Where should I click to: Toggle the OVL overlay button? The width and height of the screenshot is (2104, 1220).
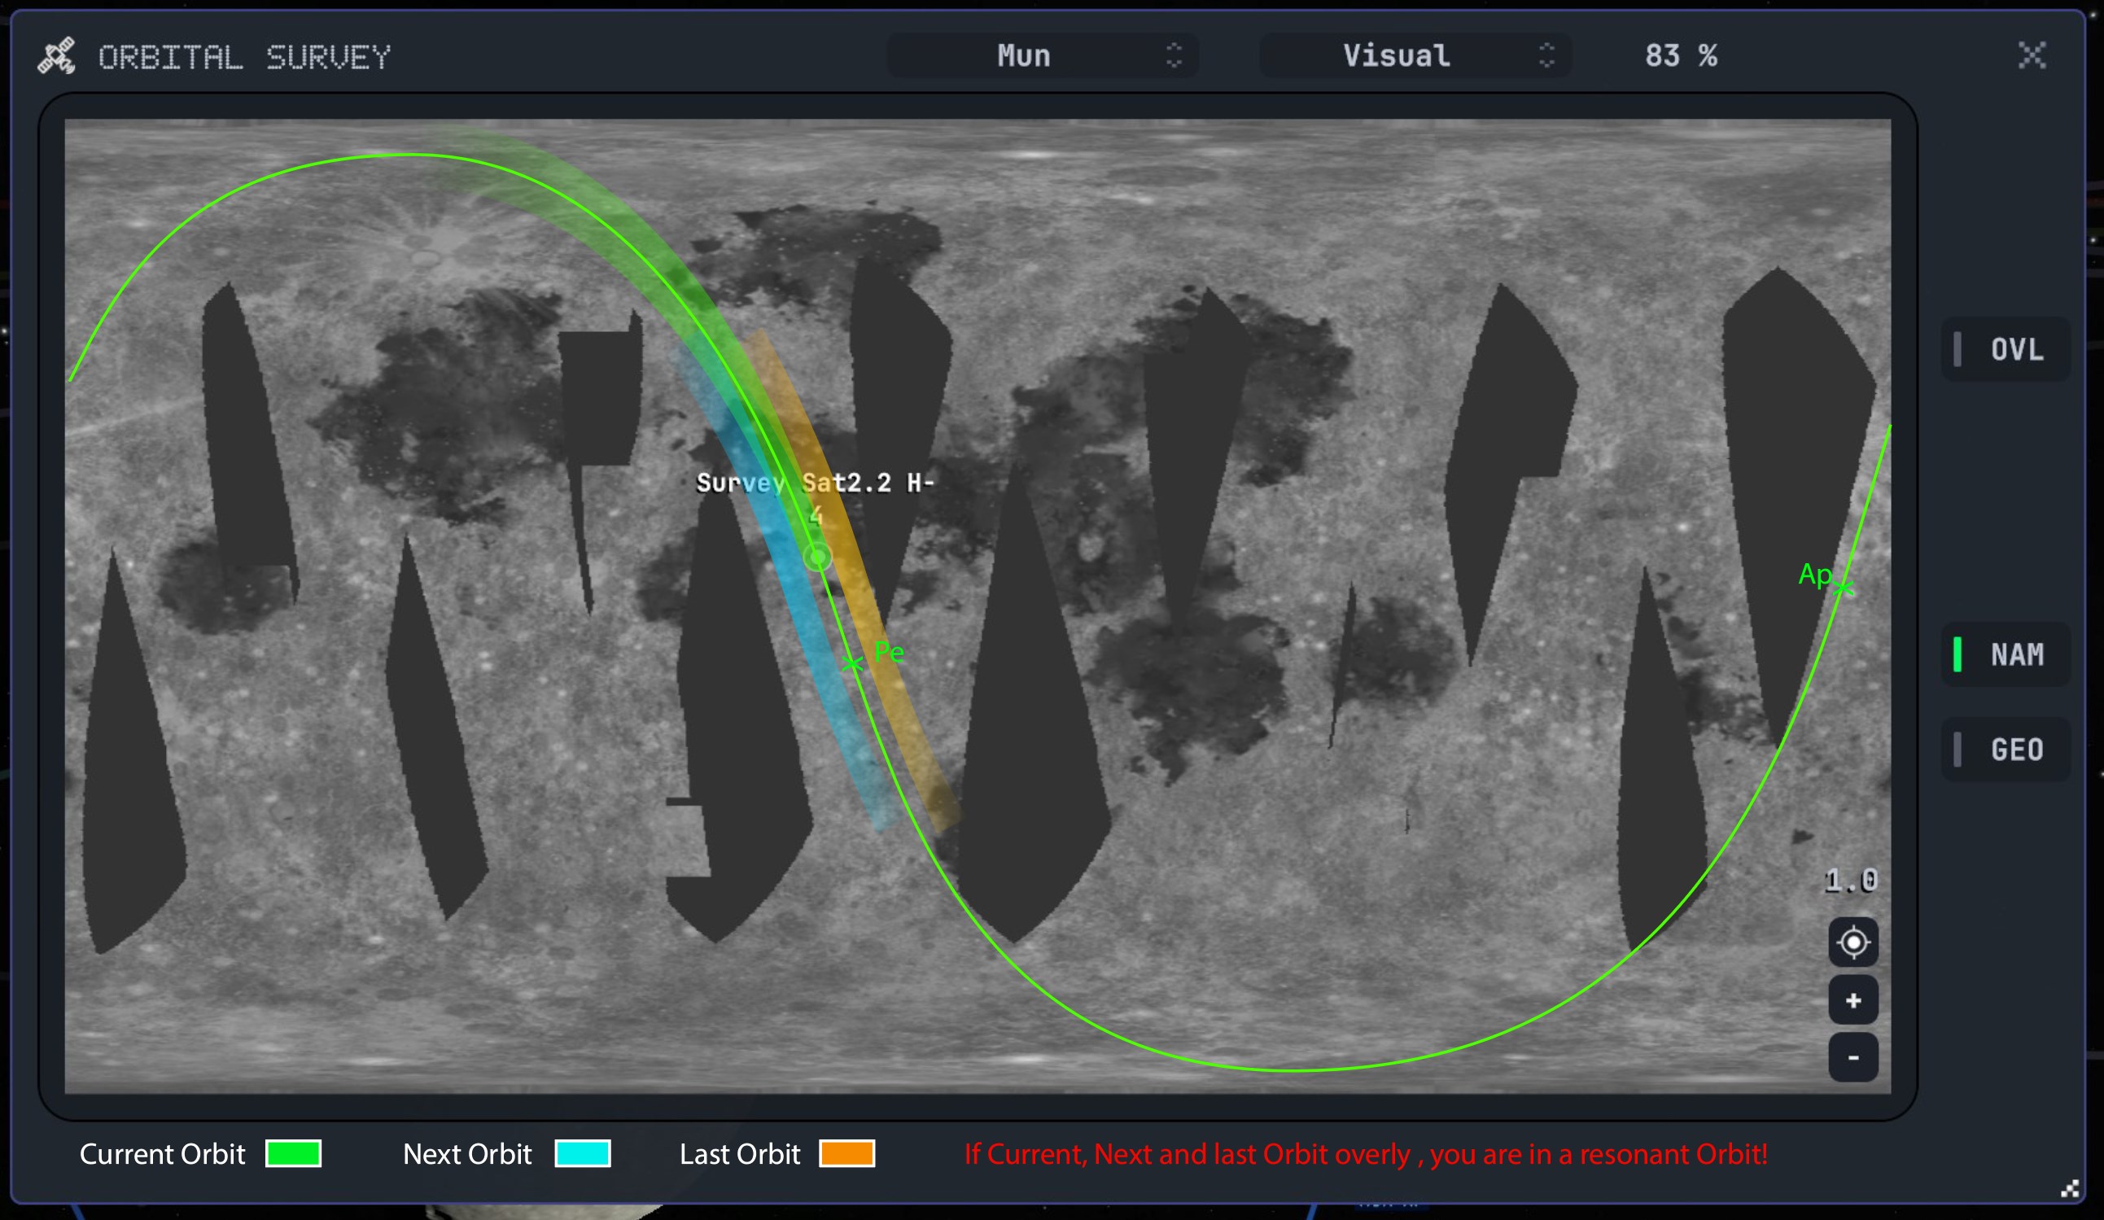coord(2006,349)
